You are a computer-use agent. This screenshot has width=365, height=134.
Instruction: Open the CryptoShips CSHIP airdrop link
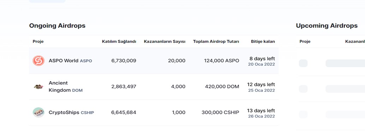[x=71, y=113]
